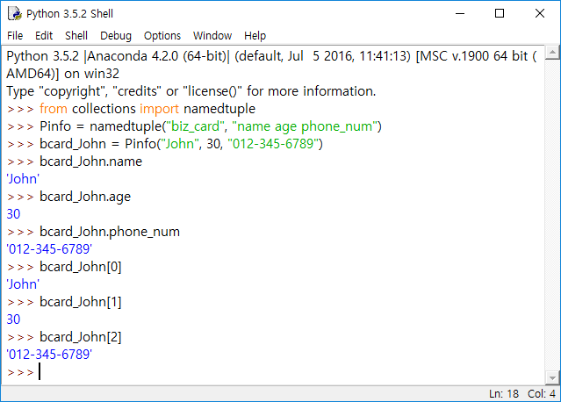
Task: Click the 'Python 3.5.2 Shell' window title
Action: [x=69, y=13]
